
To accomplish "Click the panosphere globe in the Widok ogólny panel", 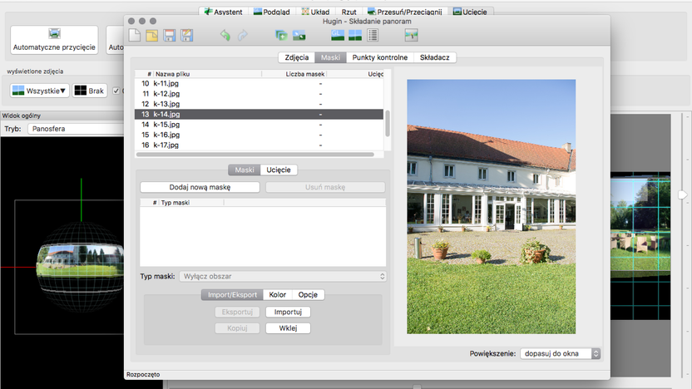I will point(80,268).
